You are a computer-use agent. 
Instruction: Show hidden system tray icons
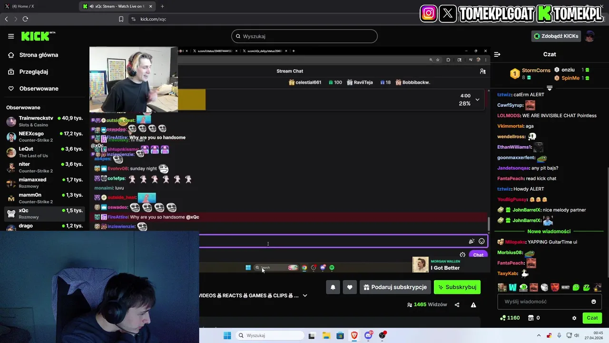coord(539,335)
